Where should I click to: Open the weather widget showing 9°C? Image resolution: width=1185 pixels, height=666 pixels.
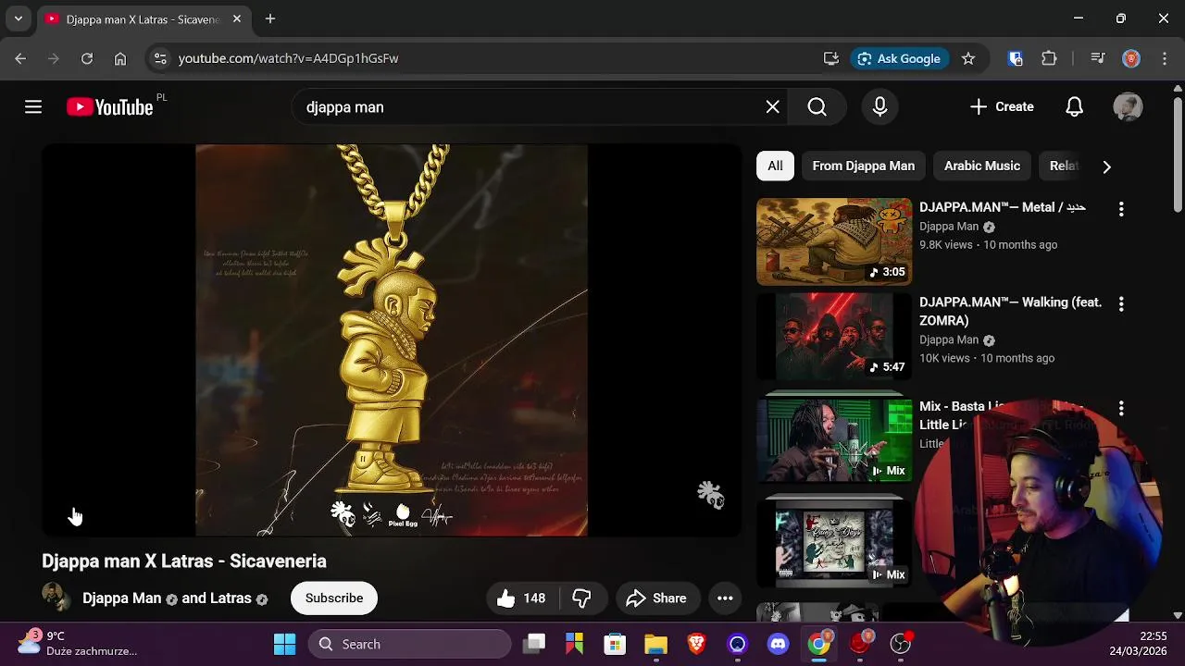[79, 644]
